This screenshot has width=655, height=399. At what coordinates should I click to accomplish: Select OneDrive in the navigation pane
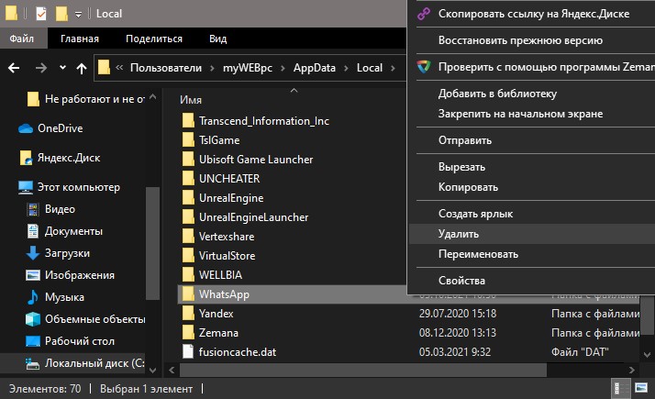point(61,128)
